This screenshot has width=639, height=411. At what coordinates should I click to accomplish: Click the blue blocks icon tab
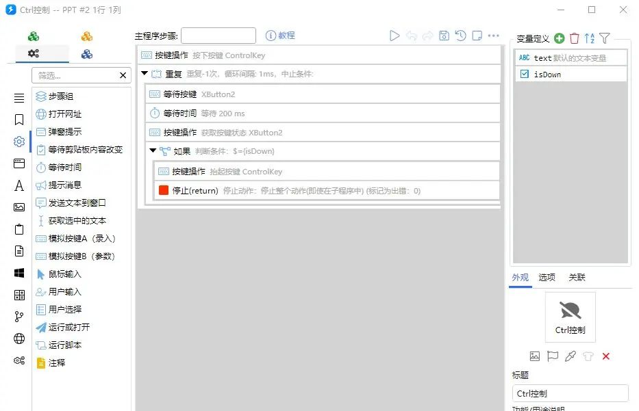pyautogui.click(x=87, y=54)
